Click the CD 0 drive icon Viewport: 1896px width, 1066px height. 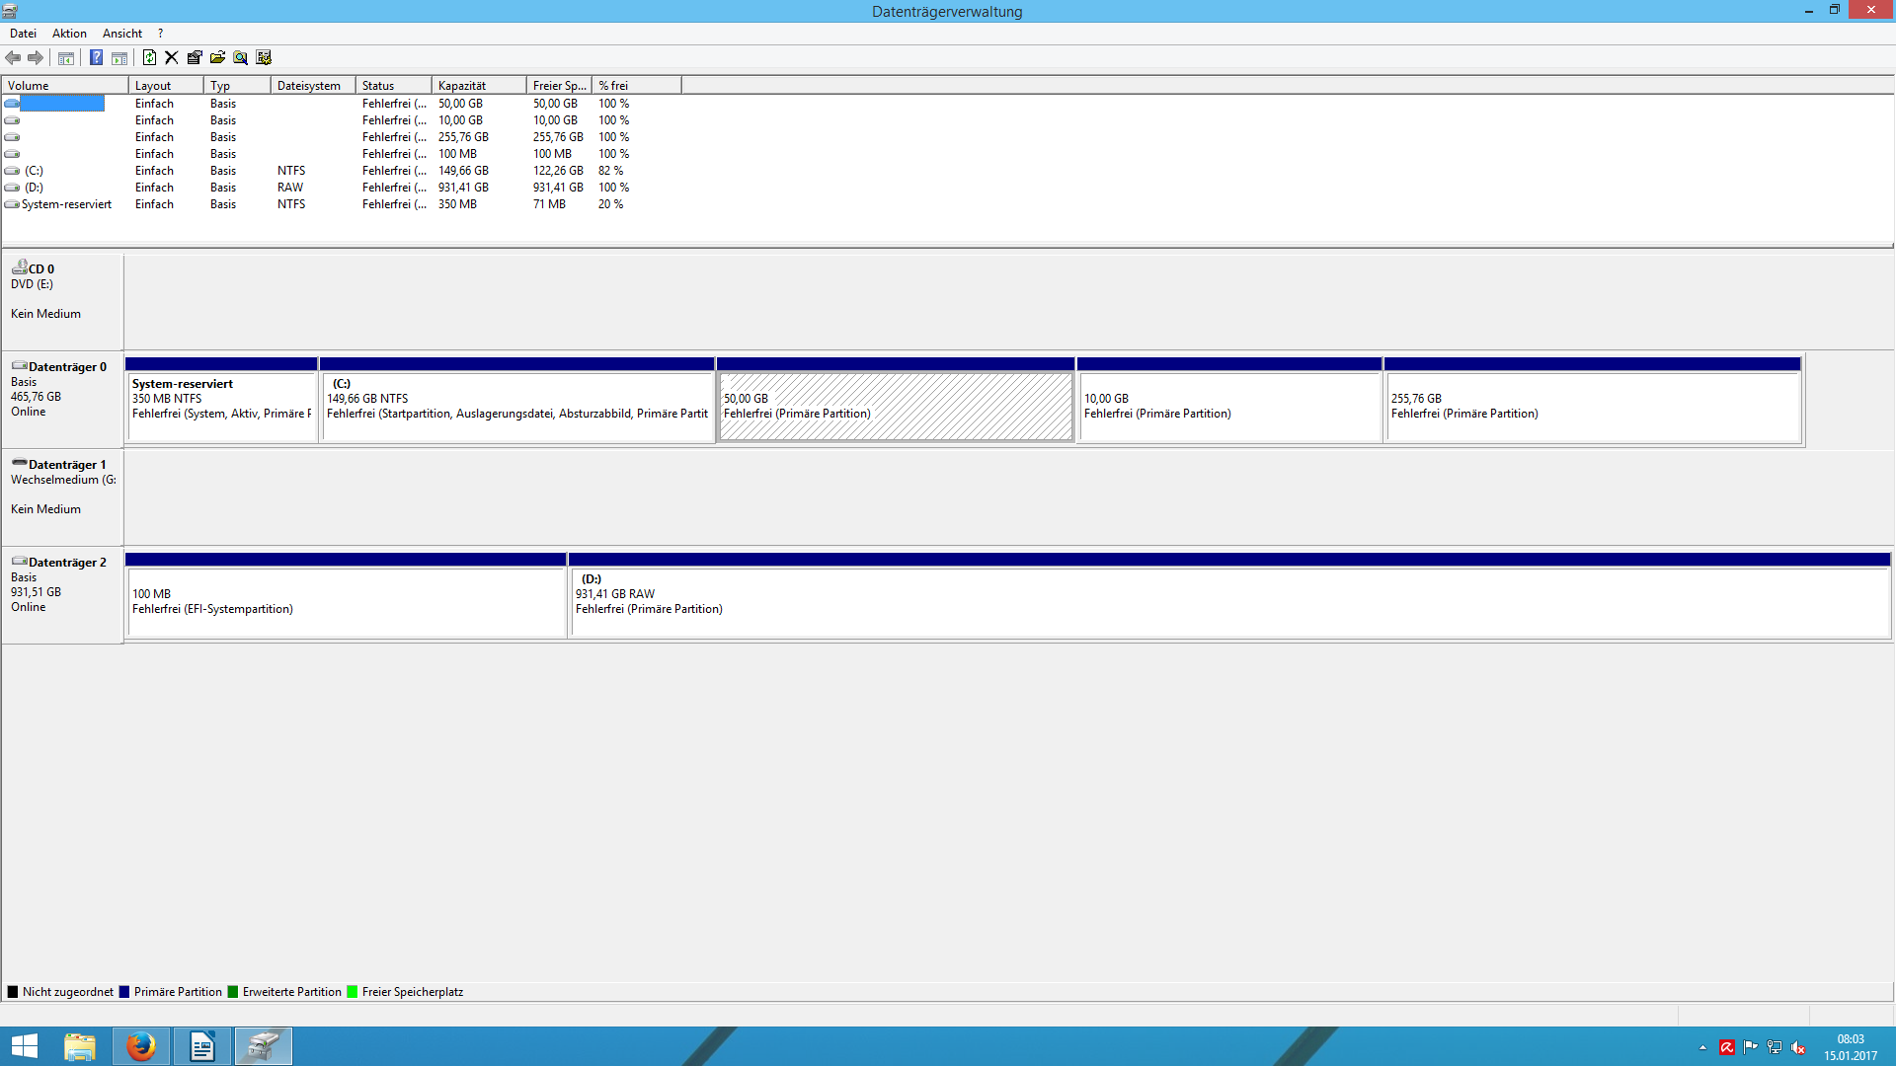coord(19,266)
